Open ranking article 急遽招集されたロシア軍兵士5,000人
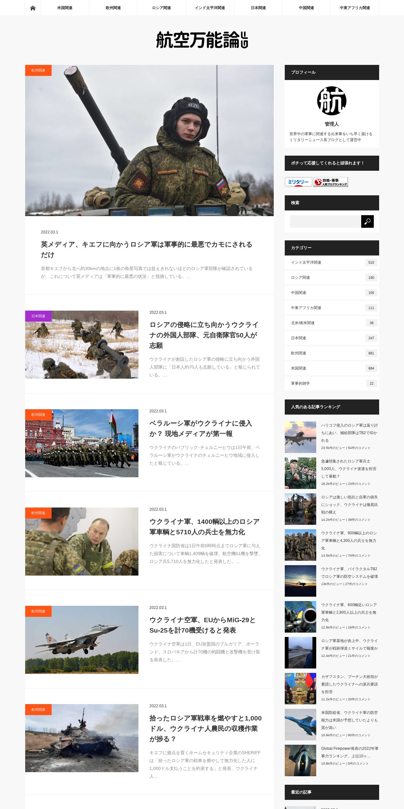This screenshot has height=809, width=404. point(349,469)
